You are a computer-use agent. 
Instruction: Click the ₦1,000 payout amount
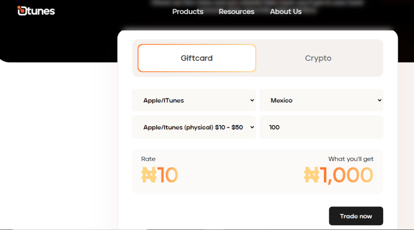339,175
